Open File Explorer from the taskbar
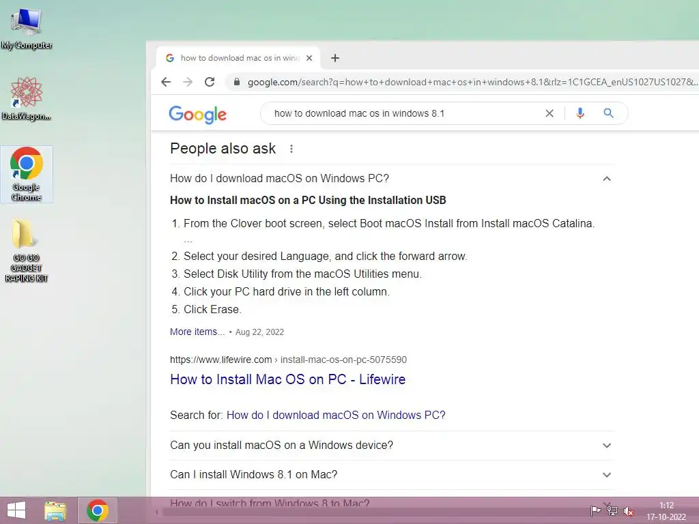Screen dimensions: 699x524 coord(55,510)
